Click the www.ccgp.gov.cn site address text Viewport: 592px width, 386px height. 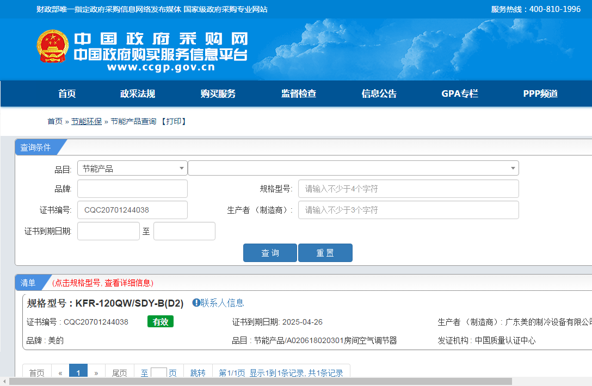(161, 67)
